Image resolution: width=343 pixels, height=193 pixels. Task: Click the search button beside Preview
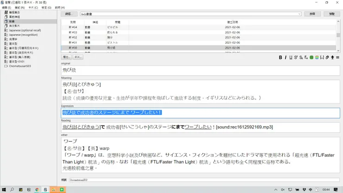tap(312, 14)
